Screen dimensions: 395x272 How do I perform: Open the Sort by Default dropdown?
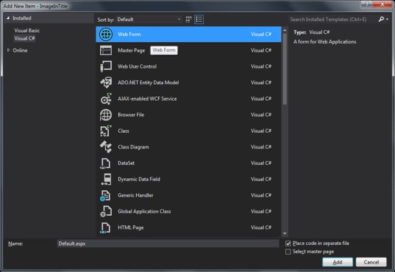(x=149, y=19)
